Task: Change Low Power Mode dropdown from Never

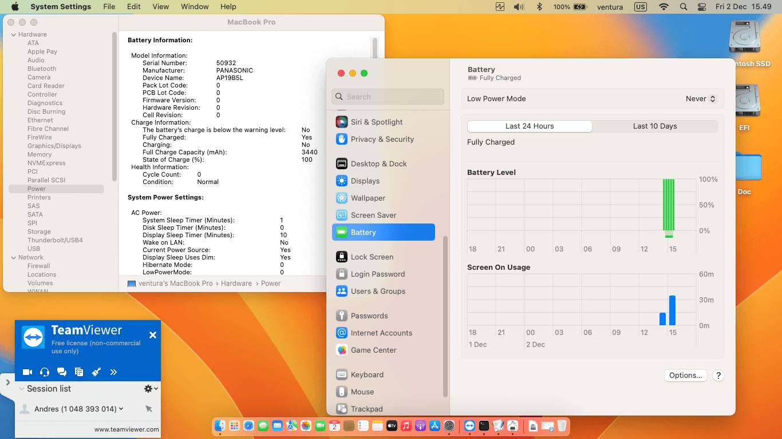Action: point(701,98)
